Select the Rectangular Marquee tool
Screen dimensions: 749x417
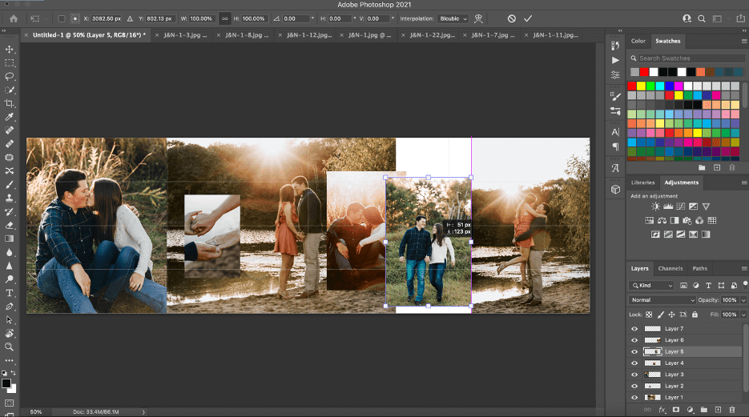pyautogui.click(x=9, y=62)
